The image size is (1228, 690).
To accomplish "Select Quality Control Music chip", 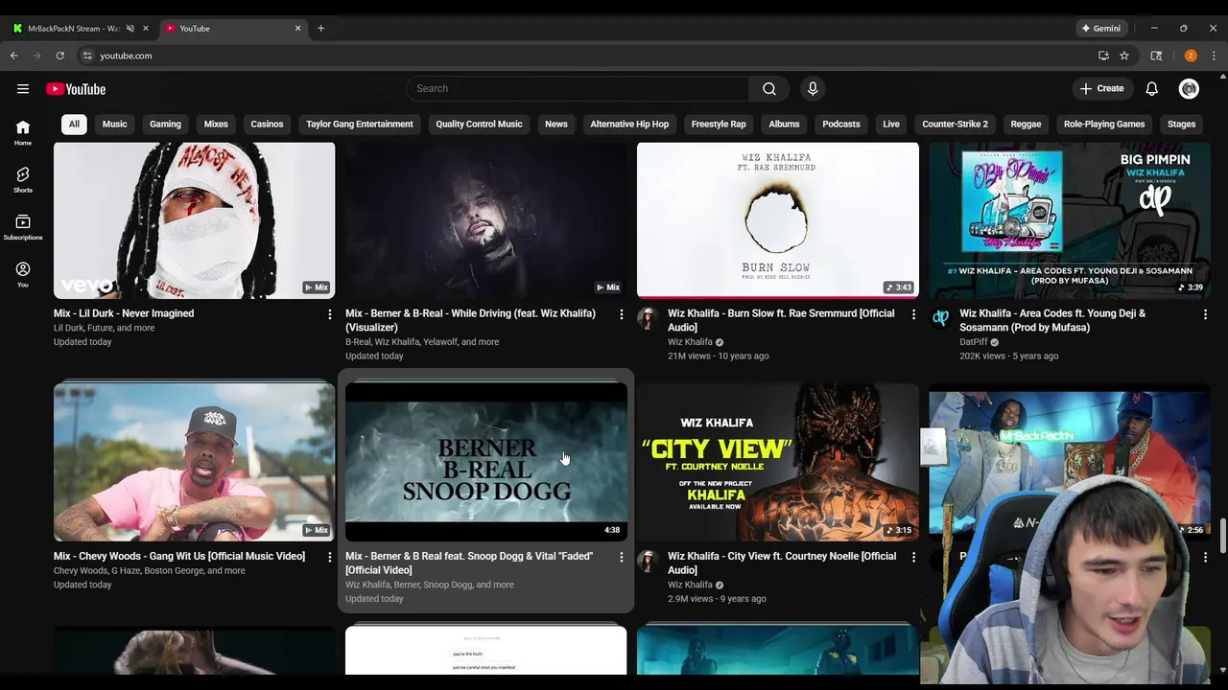I will coord(479,124).
